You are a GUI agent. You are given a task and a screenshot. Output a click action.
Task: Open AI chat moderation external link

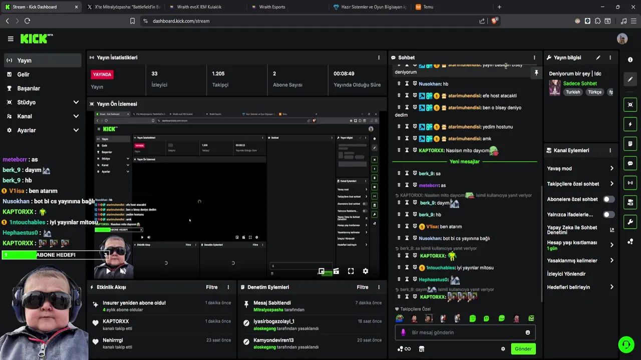tap(612, 230)
